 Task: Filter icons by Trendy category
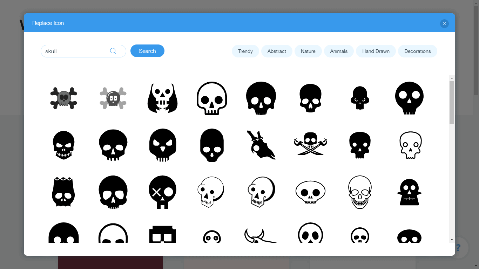pyautogui.click(x=245, y=51)
